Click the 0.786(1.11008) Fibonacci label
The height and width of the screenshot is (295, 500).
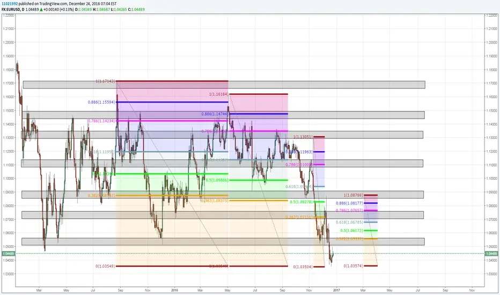299,165
